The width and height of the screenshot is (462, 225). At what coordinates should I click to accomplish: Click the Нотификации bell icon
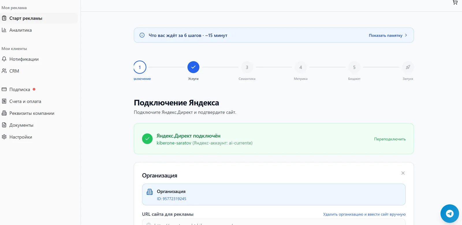tap(4, 59)
